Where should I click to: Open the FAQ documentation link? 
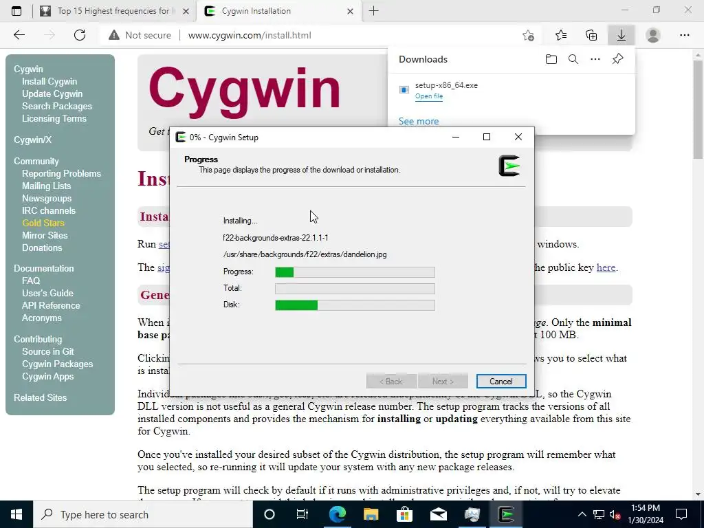[31, 280]
